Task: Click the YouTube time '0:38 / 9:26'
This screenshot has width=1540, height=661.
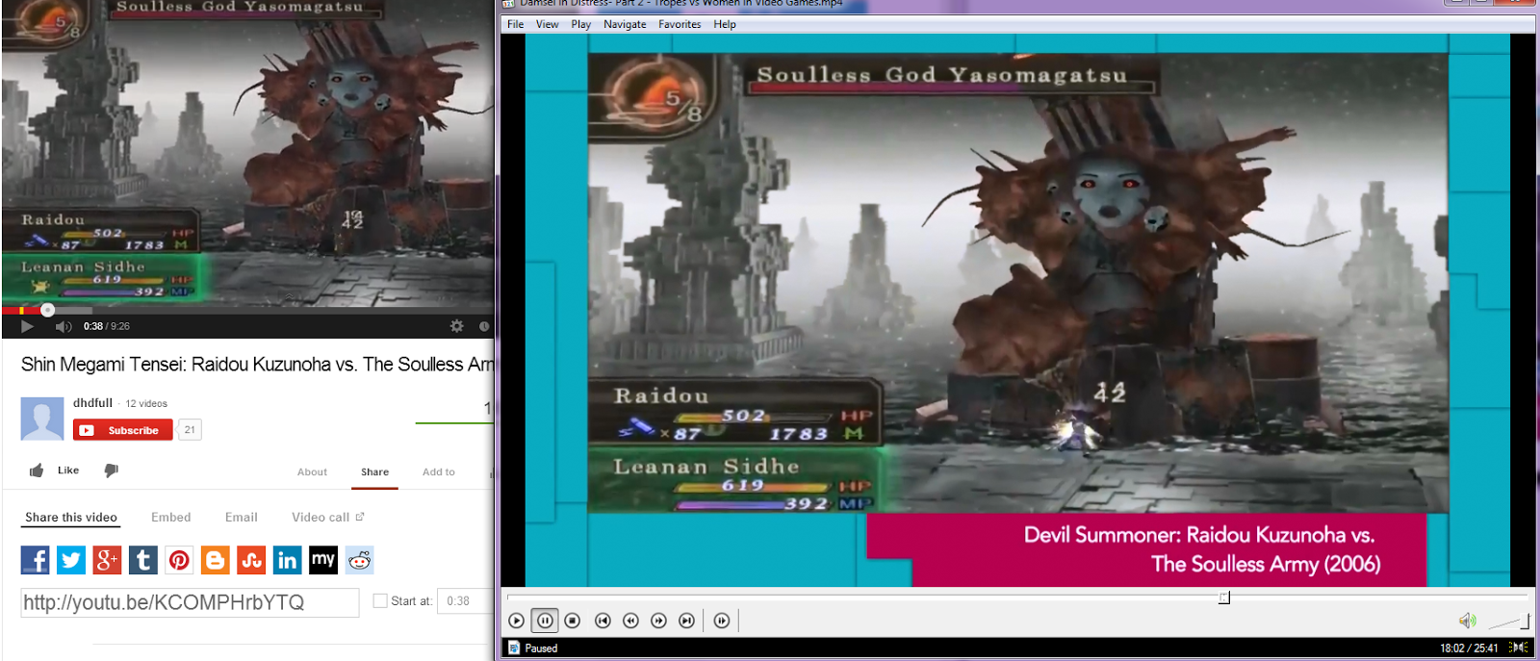Action: pos(107,326)
